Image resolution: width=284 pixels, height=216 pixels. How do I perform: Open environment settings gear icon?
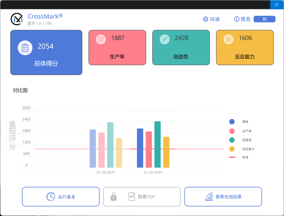coord(206,19)
